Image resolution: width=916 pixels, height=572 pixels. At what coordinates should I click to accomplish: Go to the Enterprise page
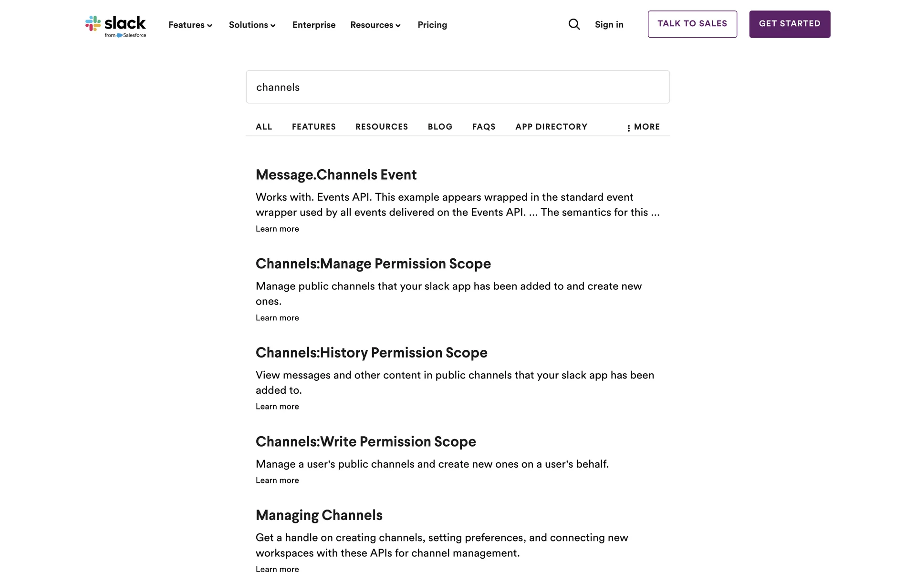pos(314,25)
